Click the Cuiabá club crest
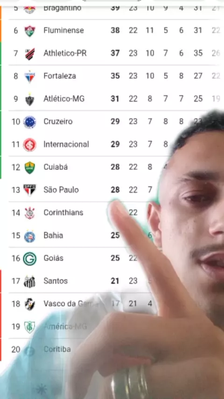The width and height of the screenshot is (224, 399). [x=30, y=168]
